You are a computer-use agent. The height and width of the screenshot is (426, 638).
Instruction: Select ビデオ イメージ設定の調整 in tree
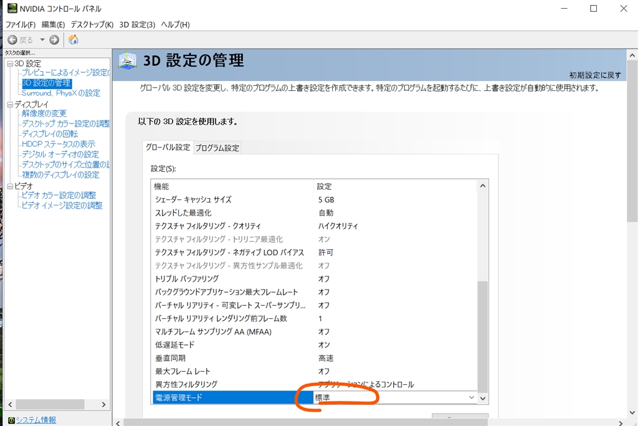coord(62,206)
